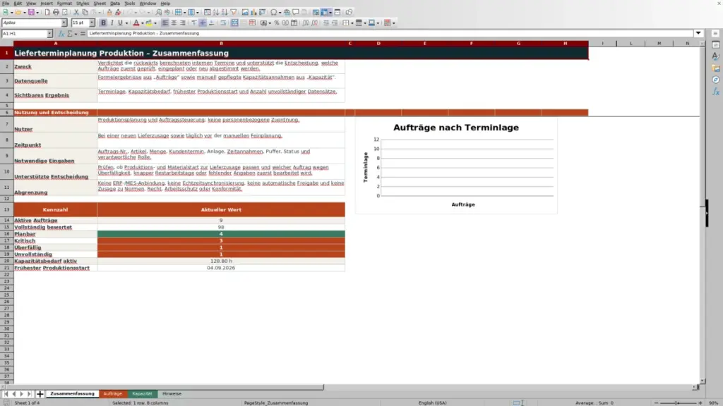Expand the formula bar with arrow
The width and height of the screenshot is (723, 406).
pos(698,33)
